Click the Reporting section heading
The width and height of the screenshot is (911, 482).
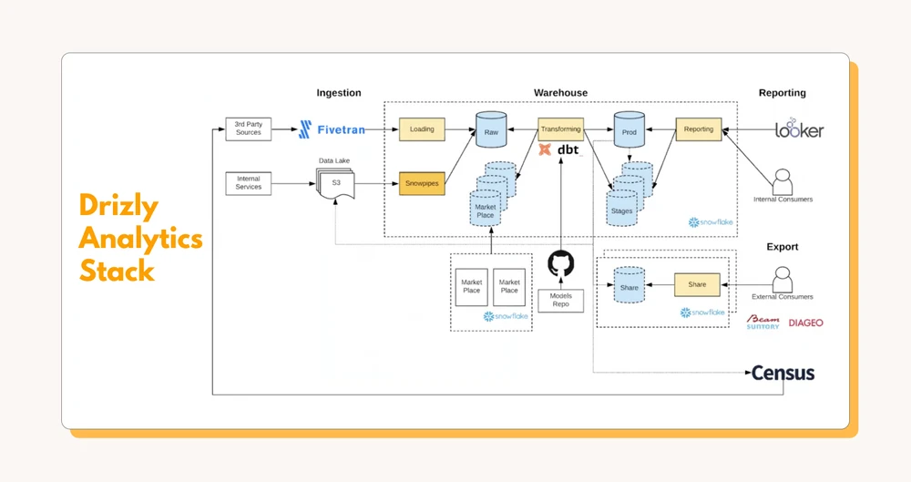pos(782,93)
